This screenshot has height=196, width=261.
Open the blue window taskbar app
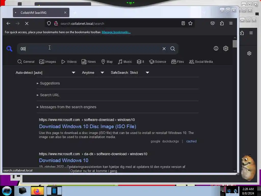coord(54,191)
